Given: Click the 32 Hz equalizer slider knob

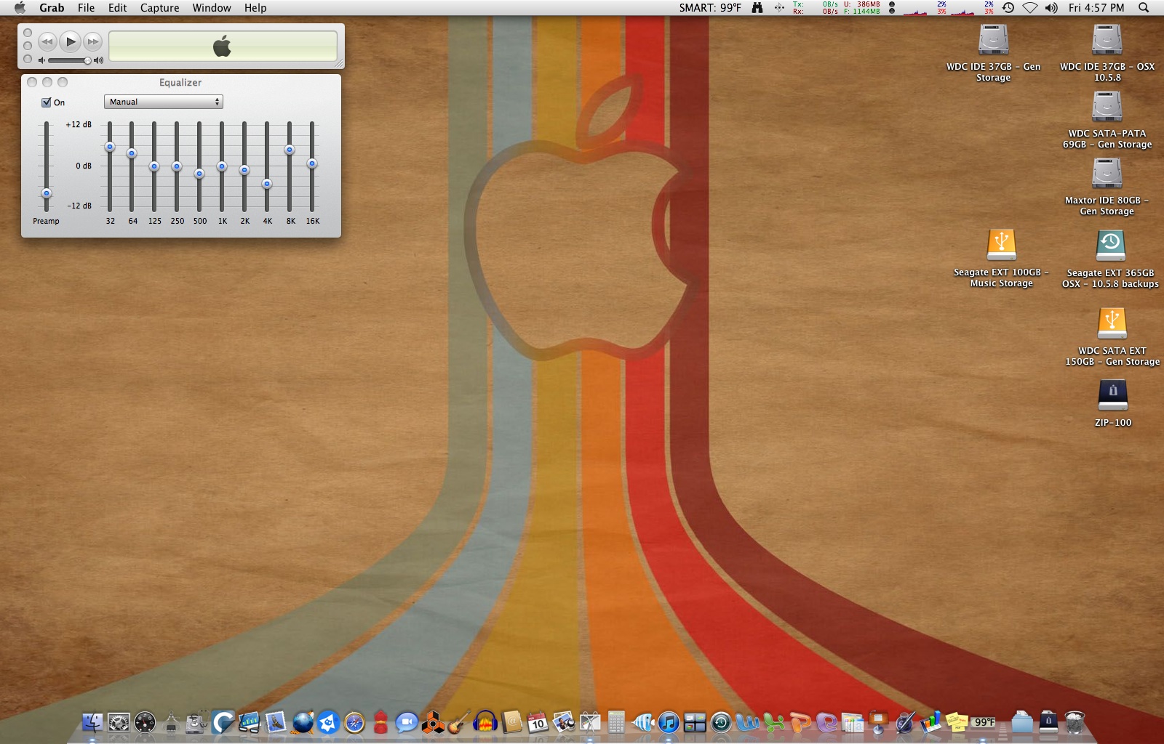Looking at the screenshot, I should tap(110, 147).
